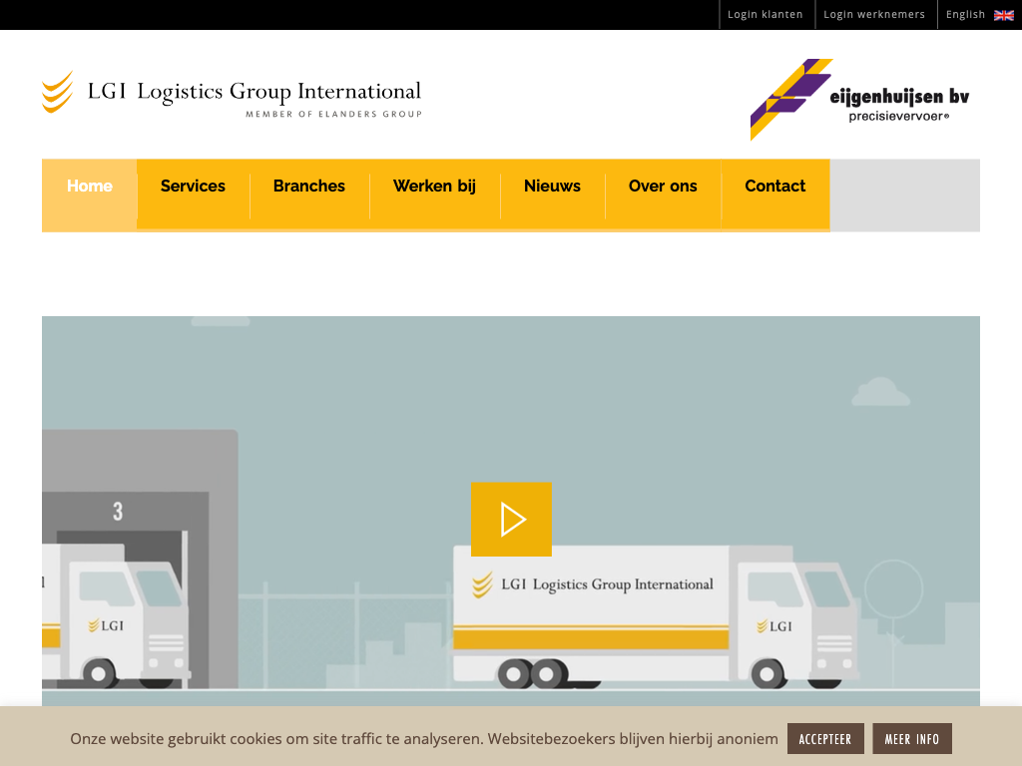Screen dimensions: 1022x766
Task: Click the Eijgenhuijsen bv precisievervoer logo
Action: 859,100
